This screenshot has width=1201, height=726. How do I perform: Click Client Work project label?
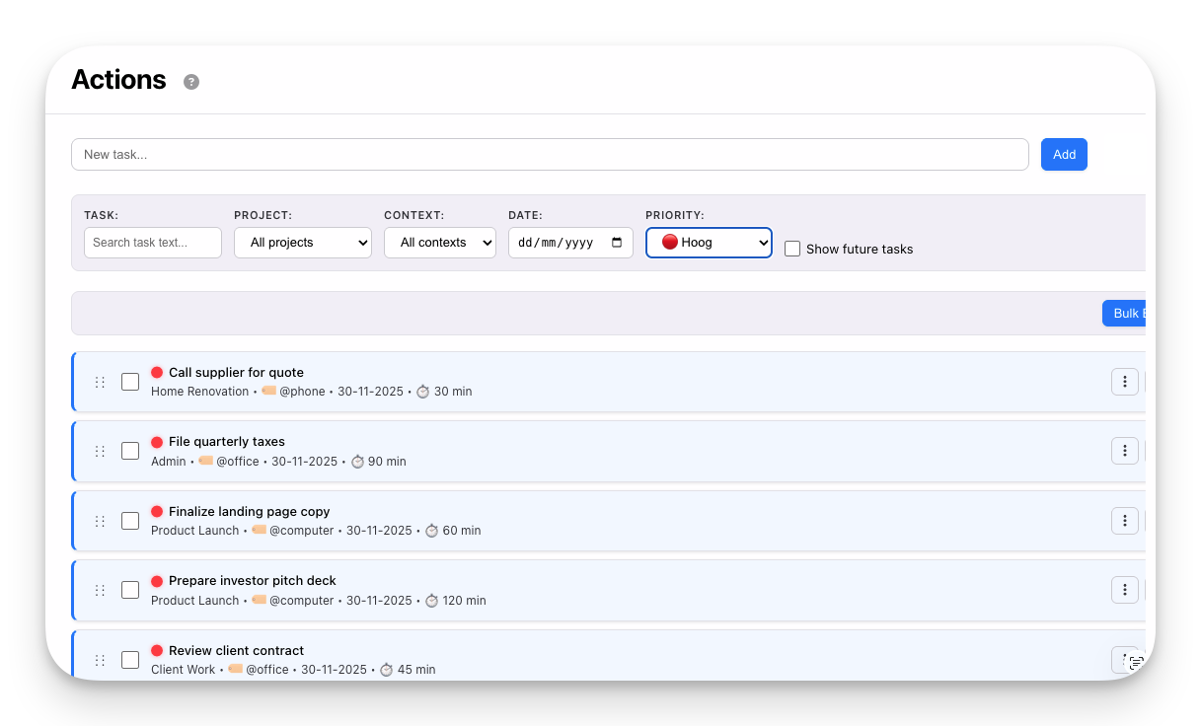[x=184, y=670]
